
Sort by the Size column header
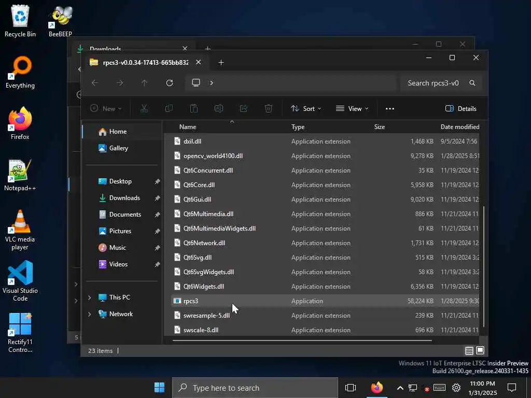[x=380, y=127]
